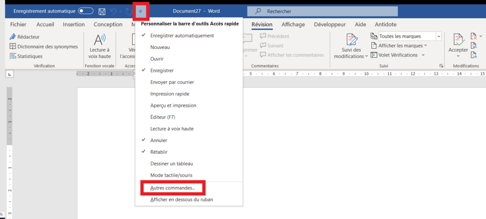Go to next change icon in Modifications

(x=474, y=55)
